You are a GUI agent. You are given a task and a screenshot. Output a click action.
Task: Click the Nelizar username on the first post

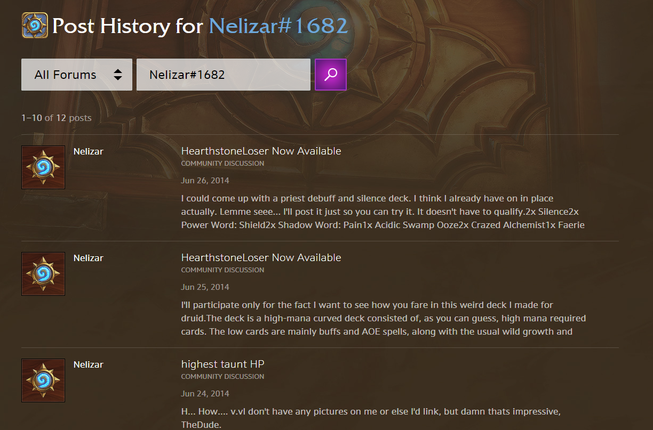(x=88, y=151)
